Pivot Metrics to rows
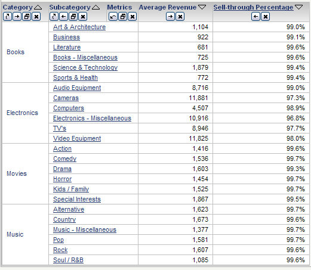The image size is (311, 270). pyautogui.click(x=113, y=17)
